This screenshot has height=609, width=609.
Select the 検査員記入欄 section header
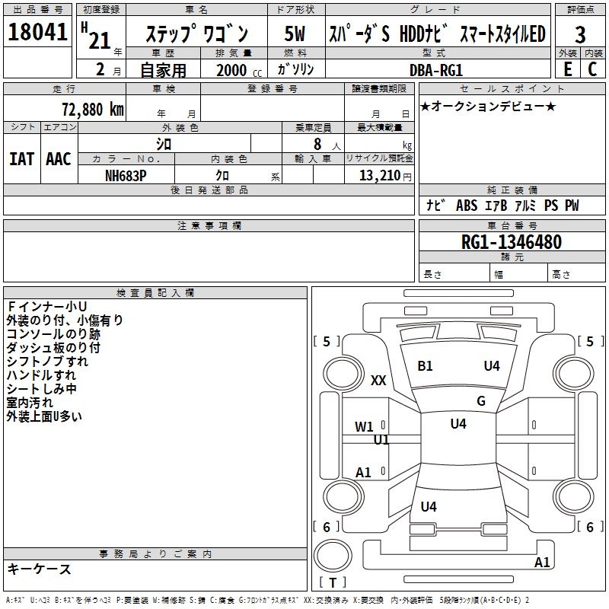155,293
